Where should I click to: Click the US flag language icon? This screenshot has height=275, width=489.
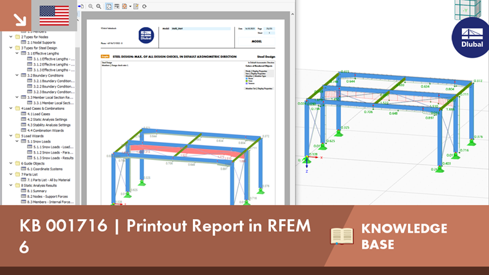(x=54, y=15)
